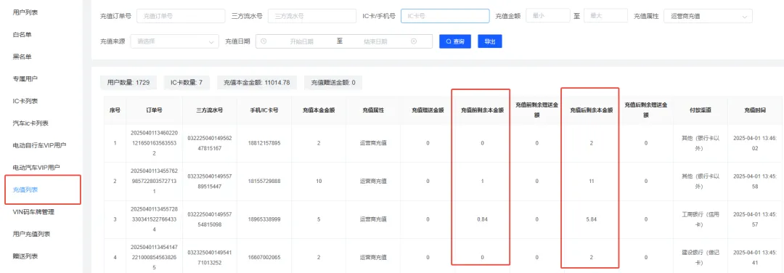Click phone number 18155729888
Viewport: 784px width, 273px height.
264,181
